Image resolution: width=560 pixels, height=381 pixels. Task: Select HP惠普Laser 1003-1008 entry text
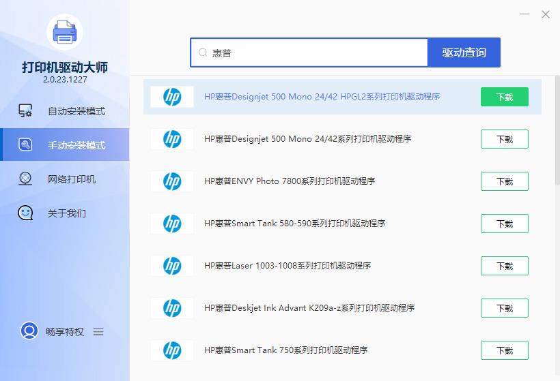point(288,266)
